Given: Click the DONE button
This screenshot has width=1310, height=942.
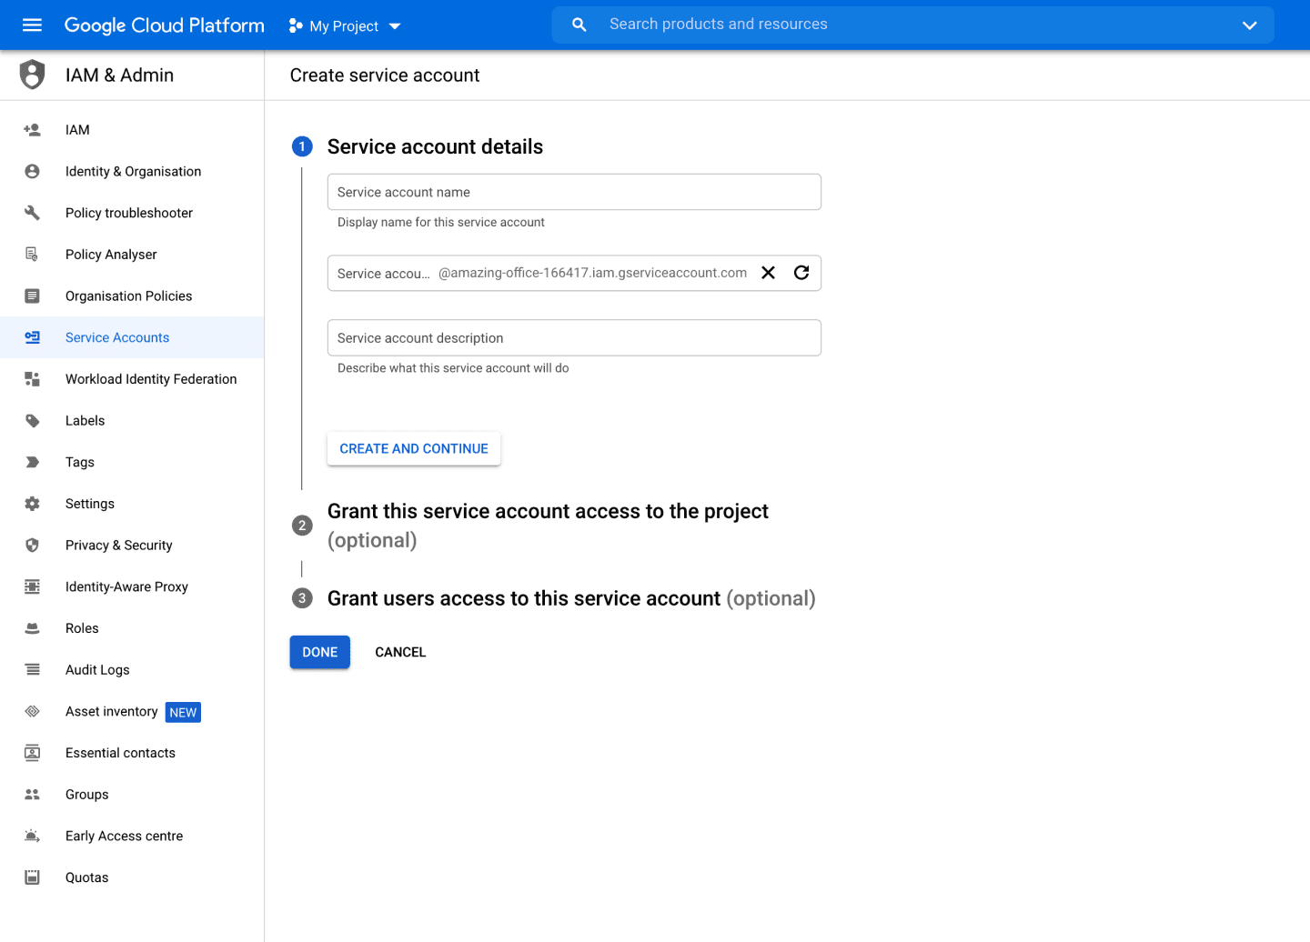Looking at the screenshot, I should click(x=320, y=652).
